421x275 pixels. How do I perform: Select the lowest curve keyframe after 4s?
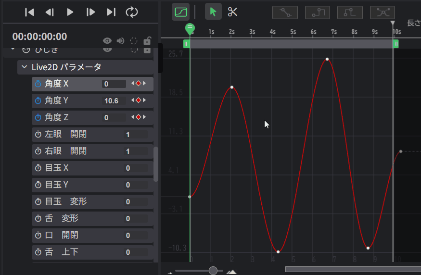point(278,251)
